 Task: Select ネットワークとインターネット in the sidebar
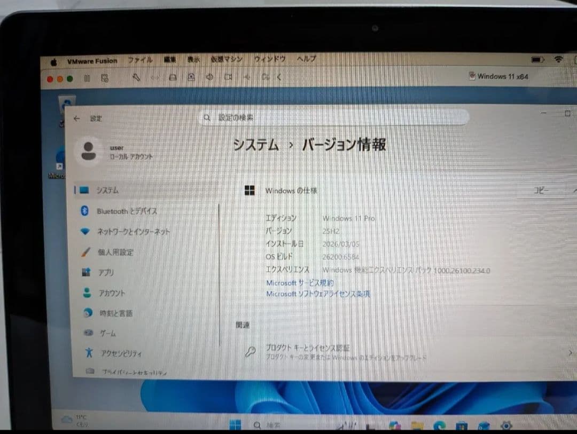[146, 232]
